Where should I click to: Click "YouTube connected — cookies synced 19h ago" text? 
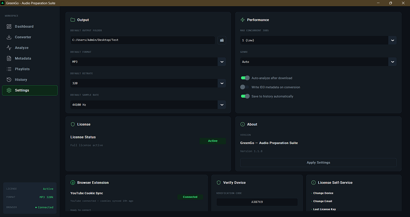point(102,201)
